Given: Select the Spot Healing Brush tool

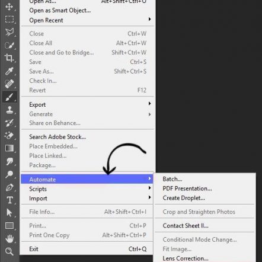Looking at the screenshot, I should tap(9, 84).
